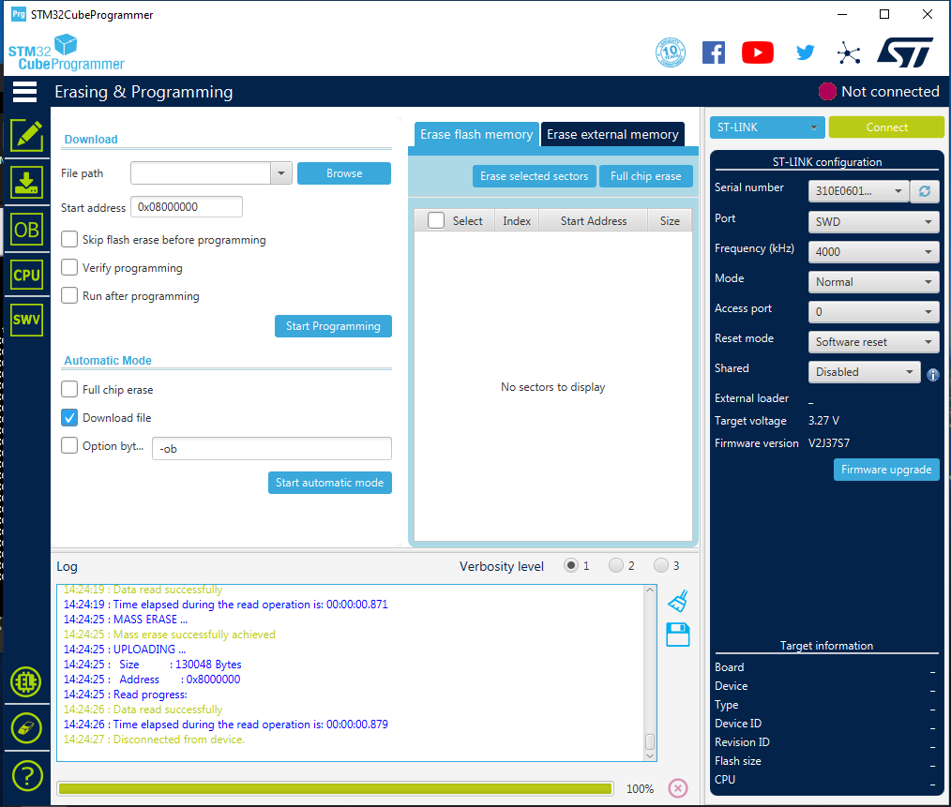Open the help question mark icon
The height and width of the screenshot is (807, 951).
click(26, 775)
